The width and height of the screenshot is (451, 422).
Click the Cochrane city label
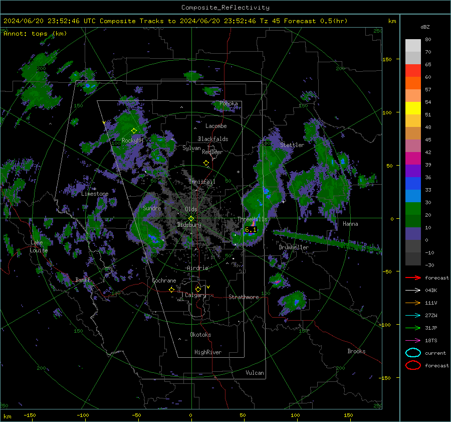[x=164, y=280]
